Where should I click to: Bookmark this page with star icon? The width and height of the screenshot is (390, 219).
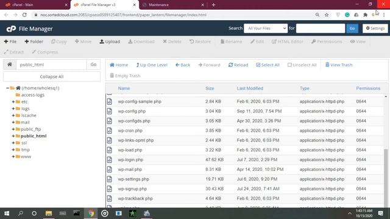coord(327,15)
